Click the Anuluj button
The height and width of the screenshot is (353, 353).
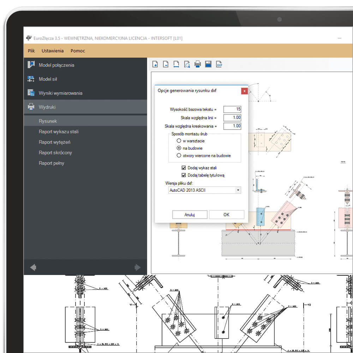click(190, 215)
